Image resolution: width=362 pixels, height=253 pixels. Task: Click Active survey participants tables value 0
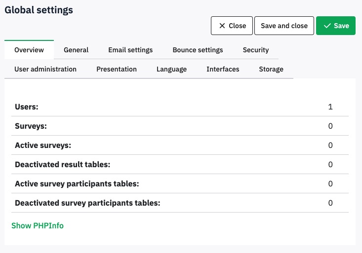tap(330, 183)
